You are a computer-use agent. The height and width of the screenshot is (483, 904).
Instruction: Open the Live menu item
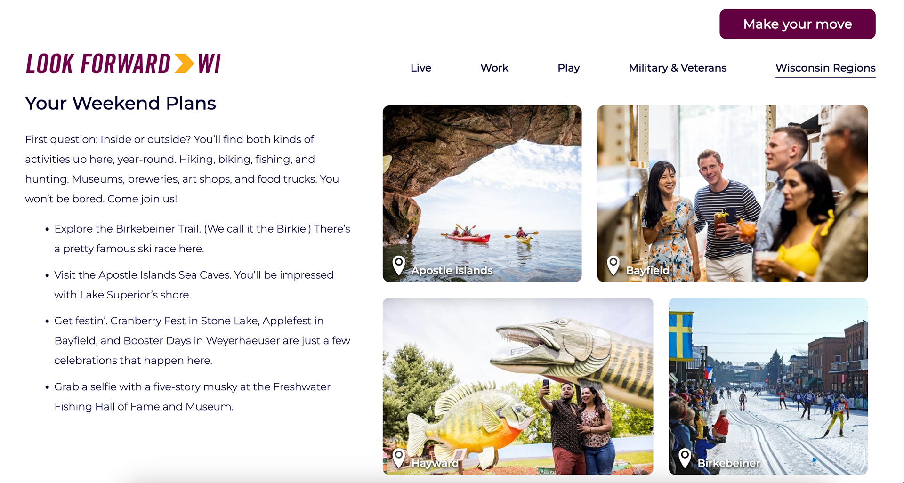(x=421, y=68)
